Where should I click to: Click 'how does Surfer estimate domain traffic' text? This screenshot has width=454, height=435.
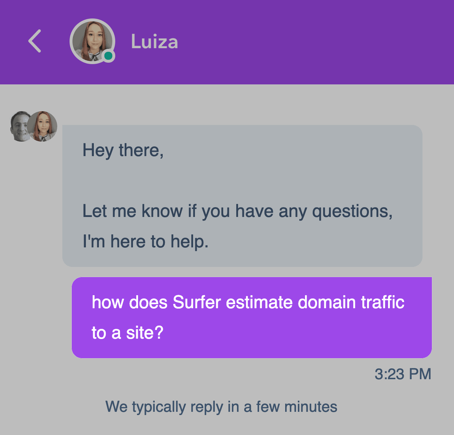248,302
